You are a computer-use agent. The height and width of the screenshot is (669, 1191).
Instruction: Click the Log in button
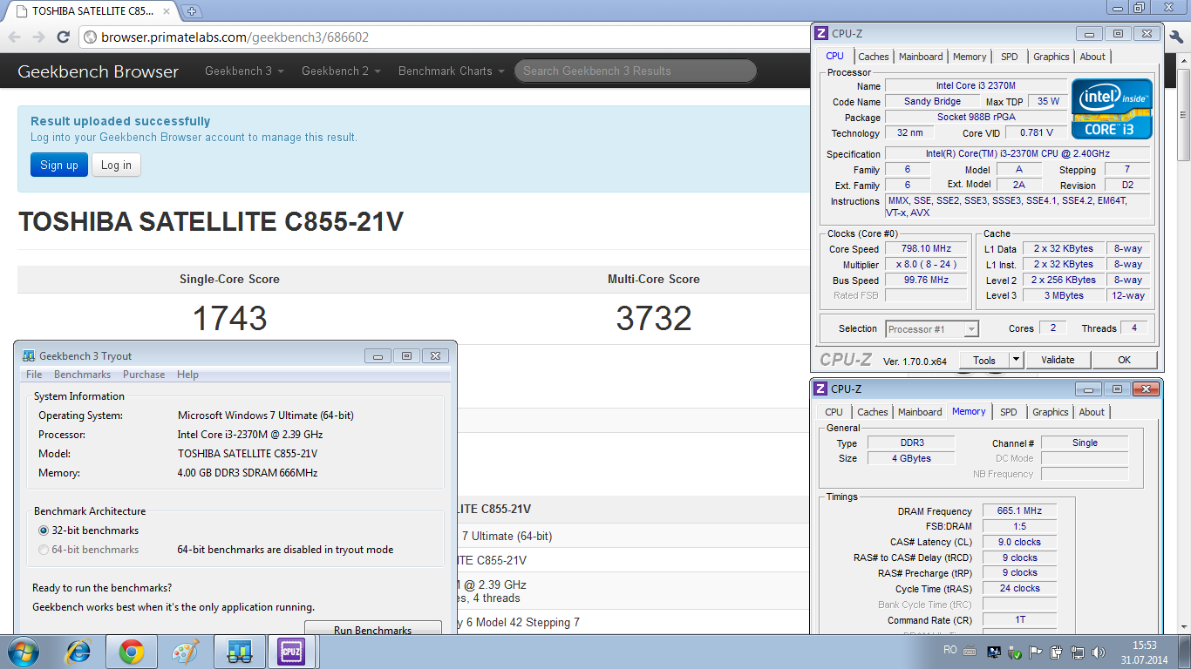point(116,165)
